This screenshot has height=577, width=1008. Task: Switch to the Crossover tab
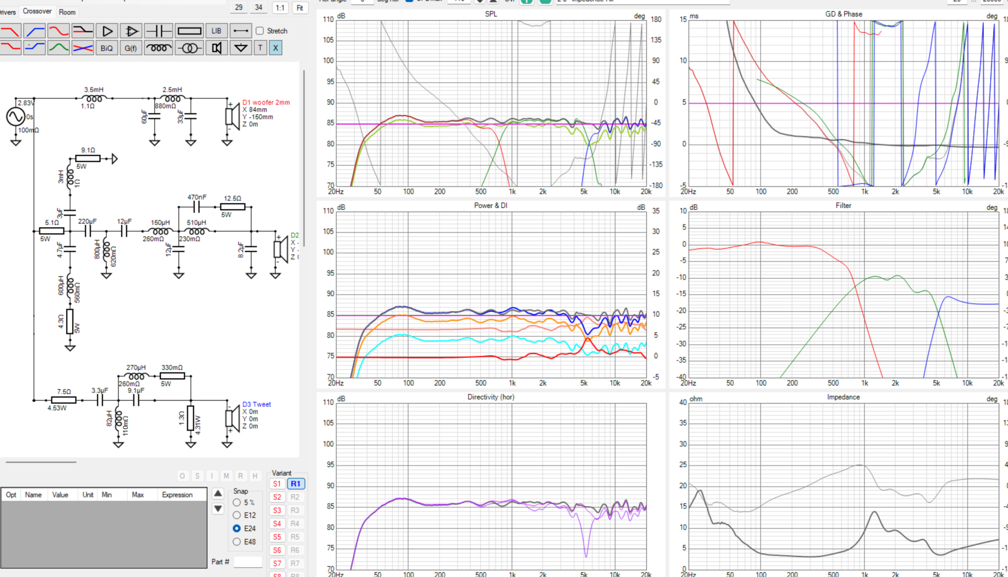(37, 11)
